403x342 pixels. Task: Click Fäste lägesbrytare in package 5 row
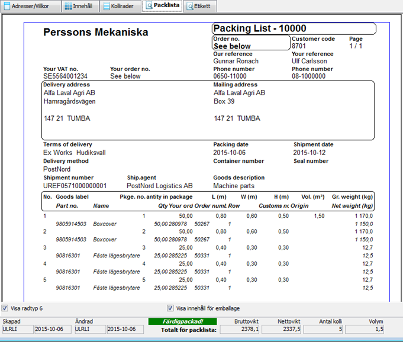click(117, 288)
